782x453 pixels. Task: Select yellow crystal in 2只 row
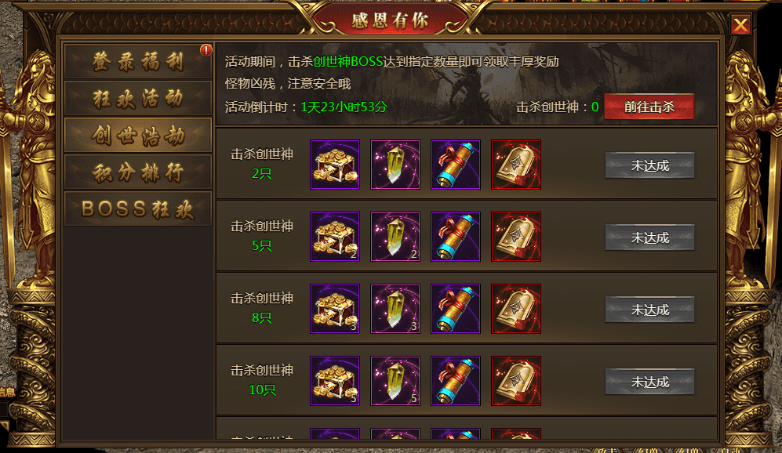click(x=395, y=165)
